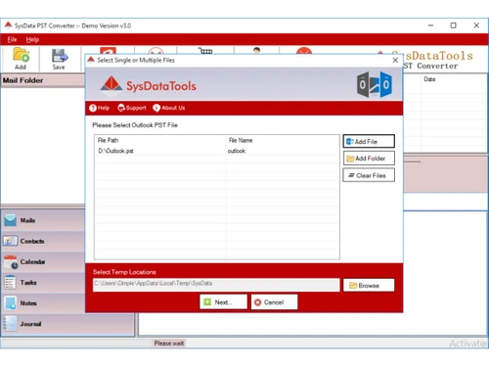Open the File menu
The width and height of the screenshot is (489, 367).
click(12, 39)
